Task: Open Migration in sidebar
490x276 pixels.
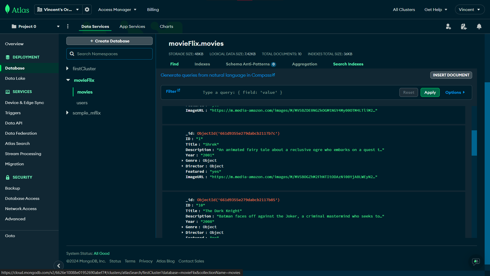Action: (x=14, y=164)
